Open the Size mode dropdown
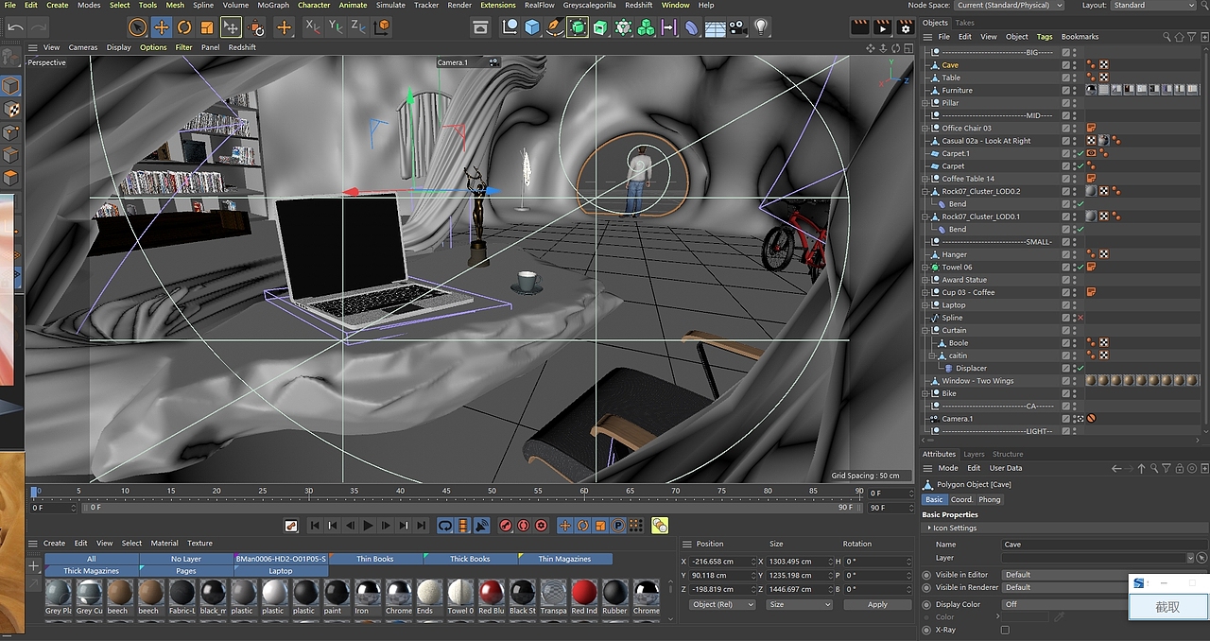The height and width of the screenshot is (641, 1210). tap(800, 604)
